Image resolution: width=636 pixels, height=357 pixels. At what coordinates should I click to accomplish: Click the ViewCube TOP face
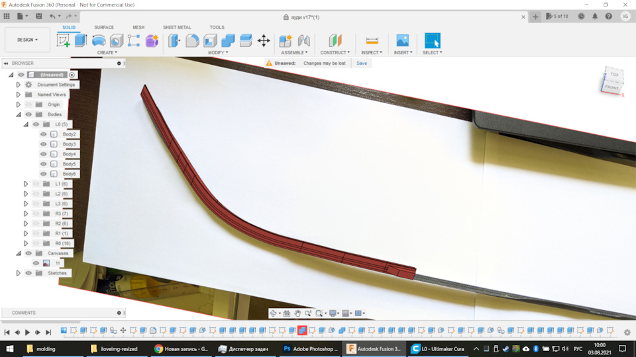click(x=614, y=75)
